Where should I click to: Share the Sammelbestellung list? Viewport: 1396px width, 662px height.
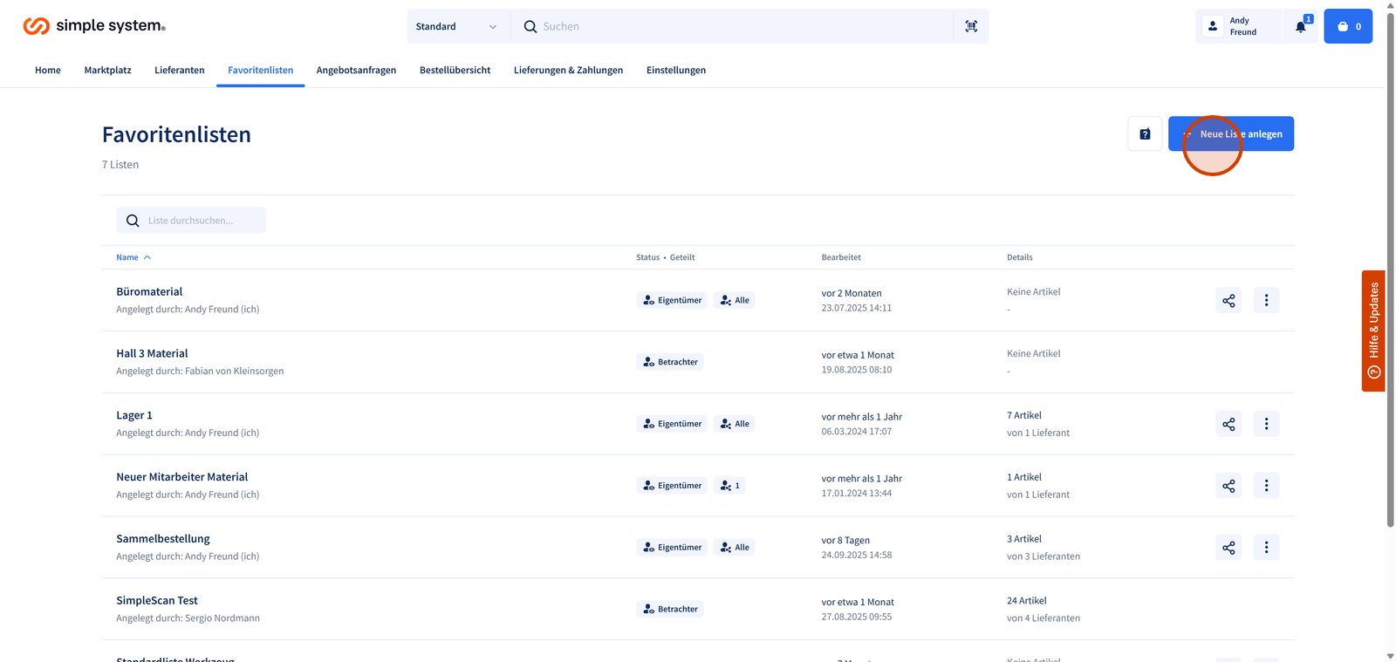1228,548
